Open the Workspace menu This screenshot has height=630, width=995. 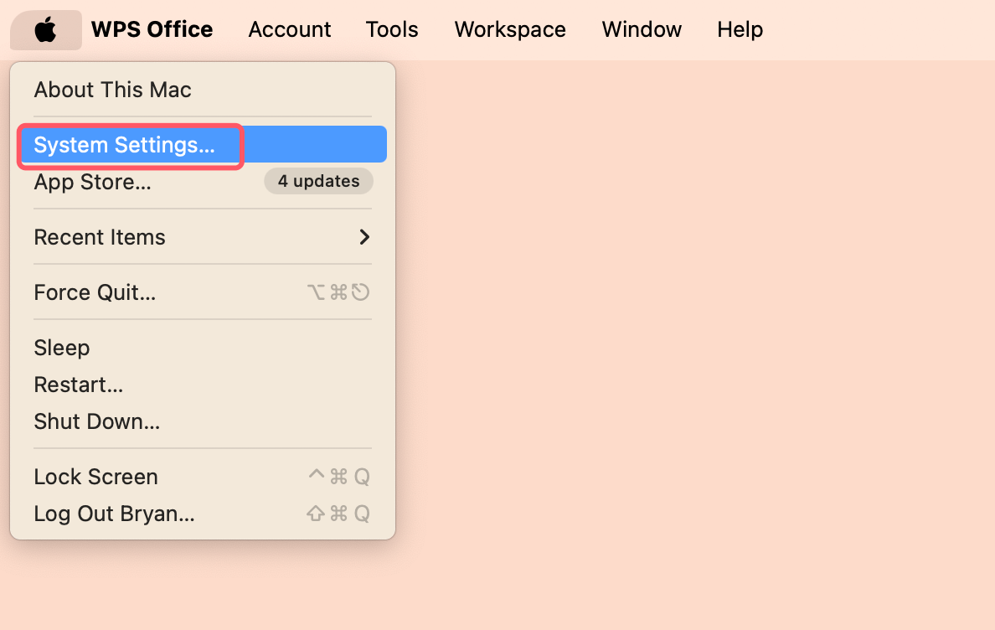tap(509, 30)
